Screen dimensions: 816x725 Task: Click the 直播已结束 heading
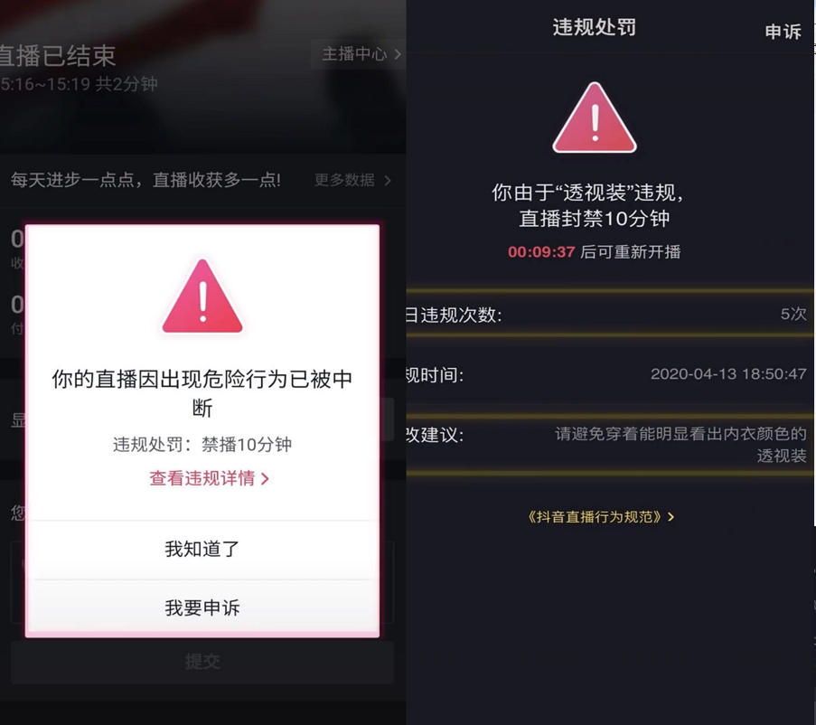(57, 56)
